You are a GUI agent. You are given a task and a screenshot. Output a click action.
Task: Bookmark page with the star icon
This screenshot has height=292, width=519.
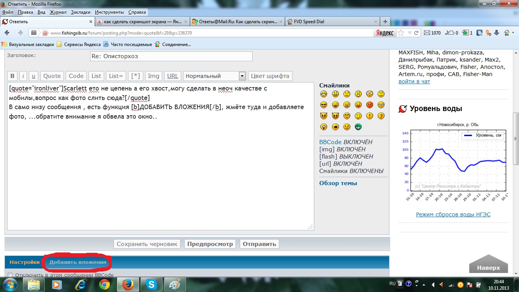click(x=400, y=33)
